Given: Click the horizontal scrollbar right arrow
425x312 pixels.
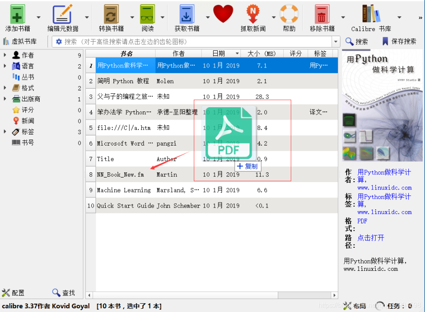Looking at the screenshot, I should coord(335,295).
